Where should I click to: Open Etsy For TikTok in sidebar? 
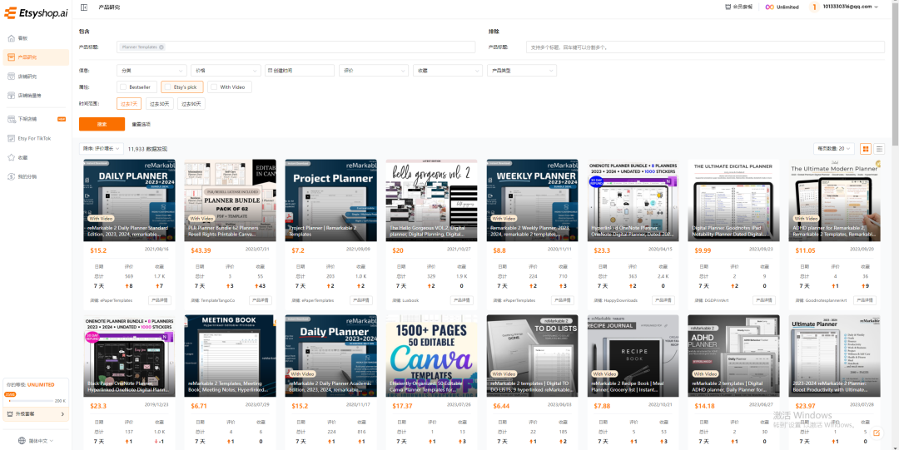pos(36,138)
